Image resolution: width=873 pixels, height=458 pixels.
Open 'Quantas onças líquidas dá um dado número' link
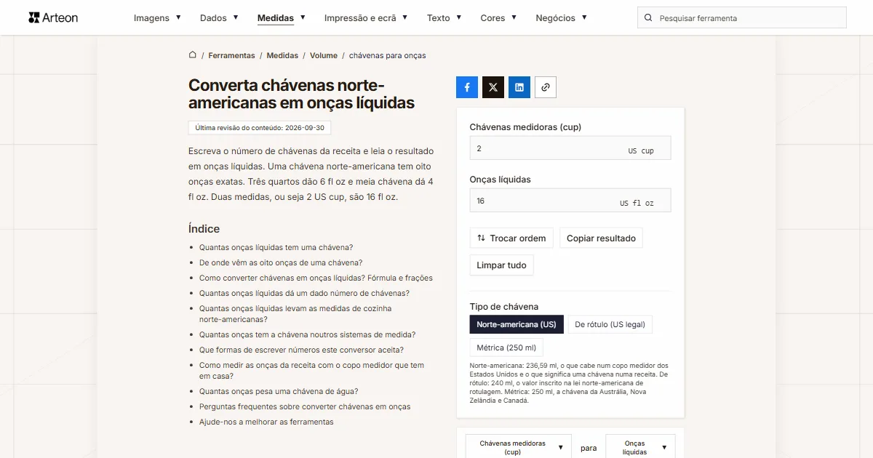pos(304,293)
